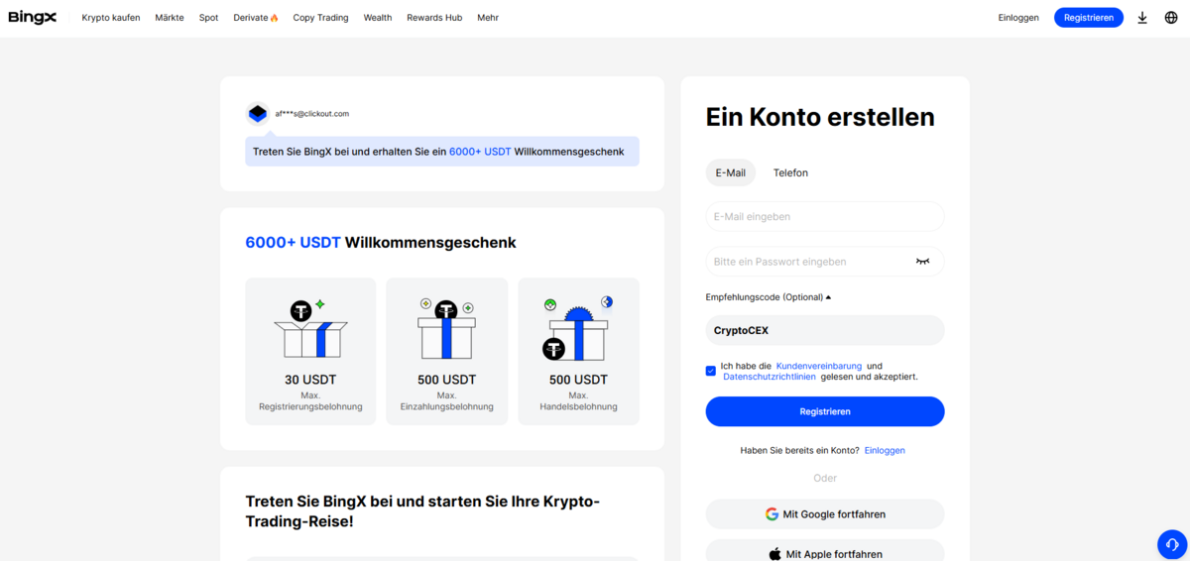Open the language globe icon
The width and height of the screenshot is (1190, 561).
1170,18
